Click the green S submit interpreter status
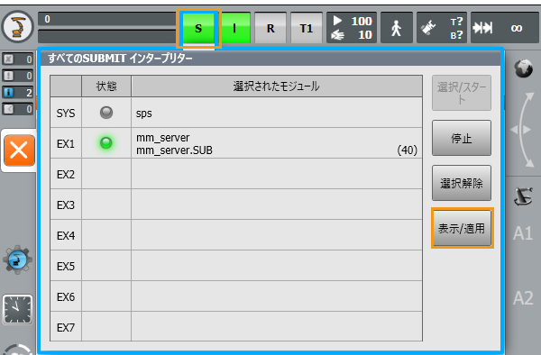541x355 pixels. click(x=198, y=28)
